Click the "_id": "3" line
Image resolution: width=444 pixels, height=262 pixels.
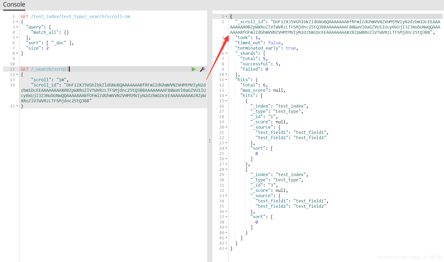tap(264, 185)
